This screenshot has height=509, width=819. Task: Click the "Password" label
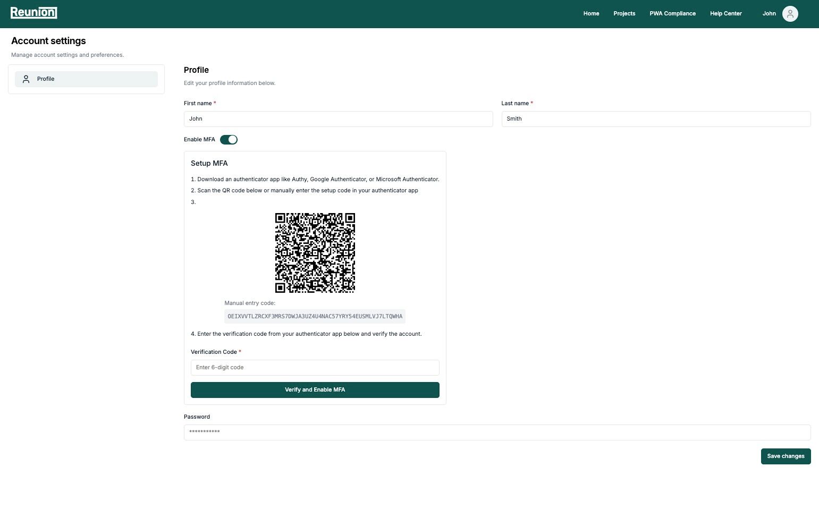coord(197,417)
